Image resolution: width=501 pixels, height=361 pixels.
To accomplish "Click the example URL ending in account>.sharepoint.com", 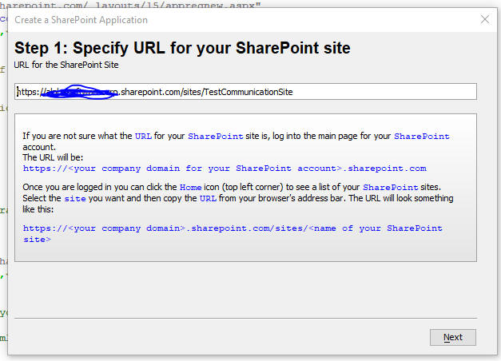I will (x=225, y=169).
